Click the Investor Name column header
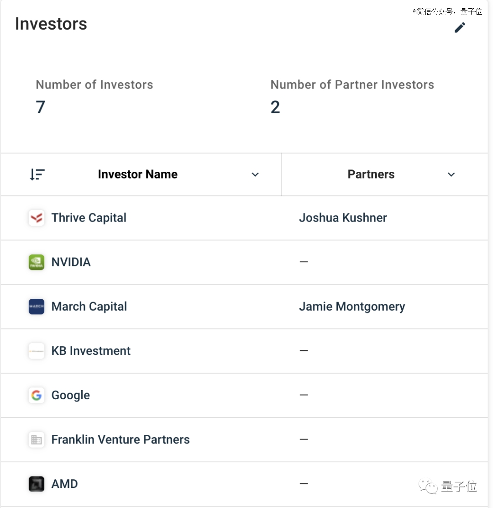 click(137, 175)
